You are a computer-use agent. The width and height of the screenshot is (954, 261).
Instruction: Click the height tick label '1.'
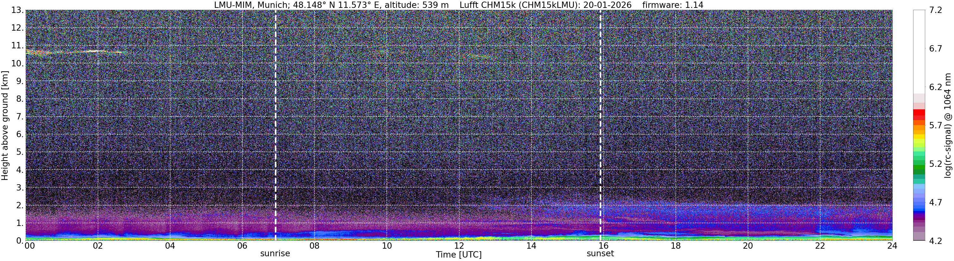[x=20, y=223]
